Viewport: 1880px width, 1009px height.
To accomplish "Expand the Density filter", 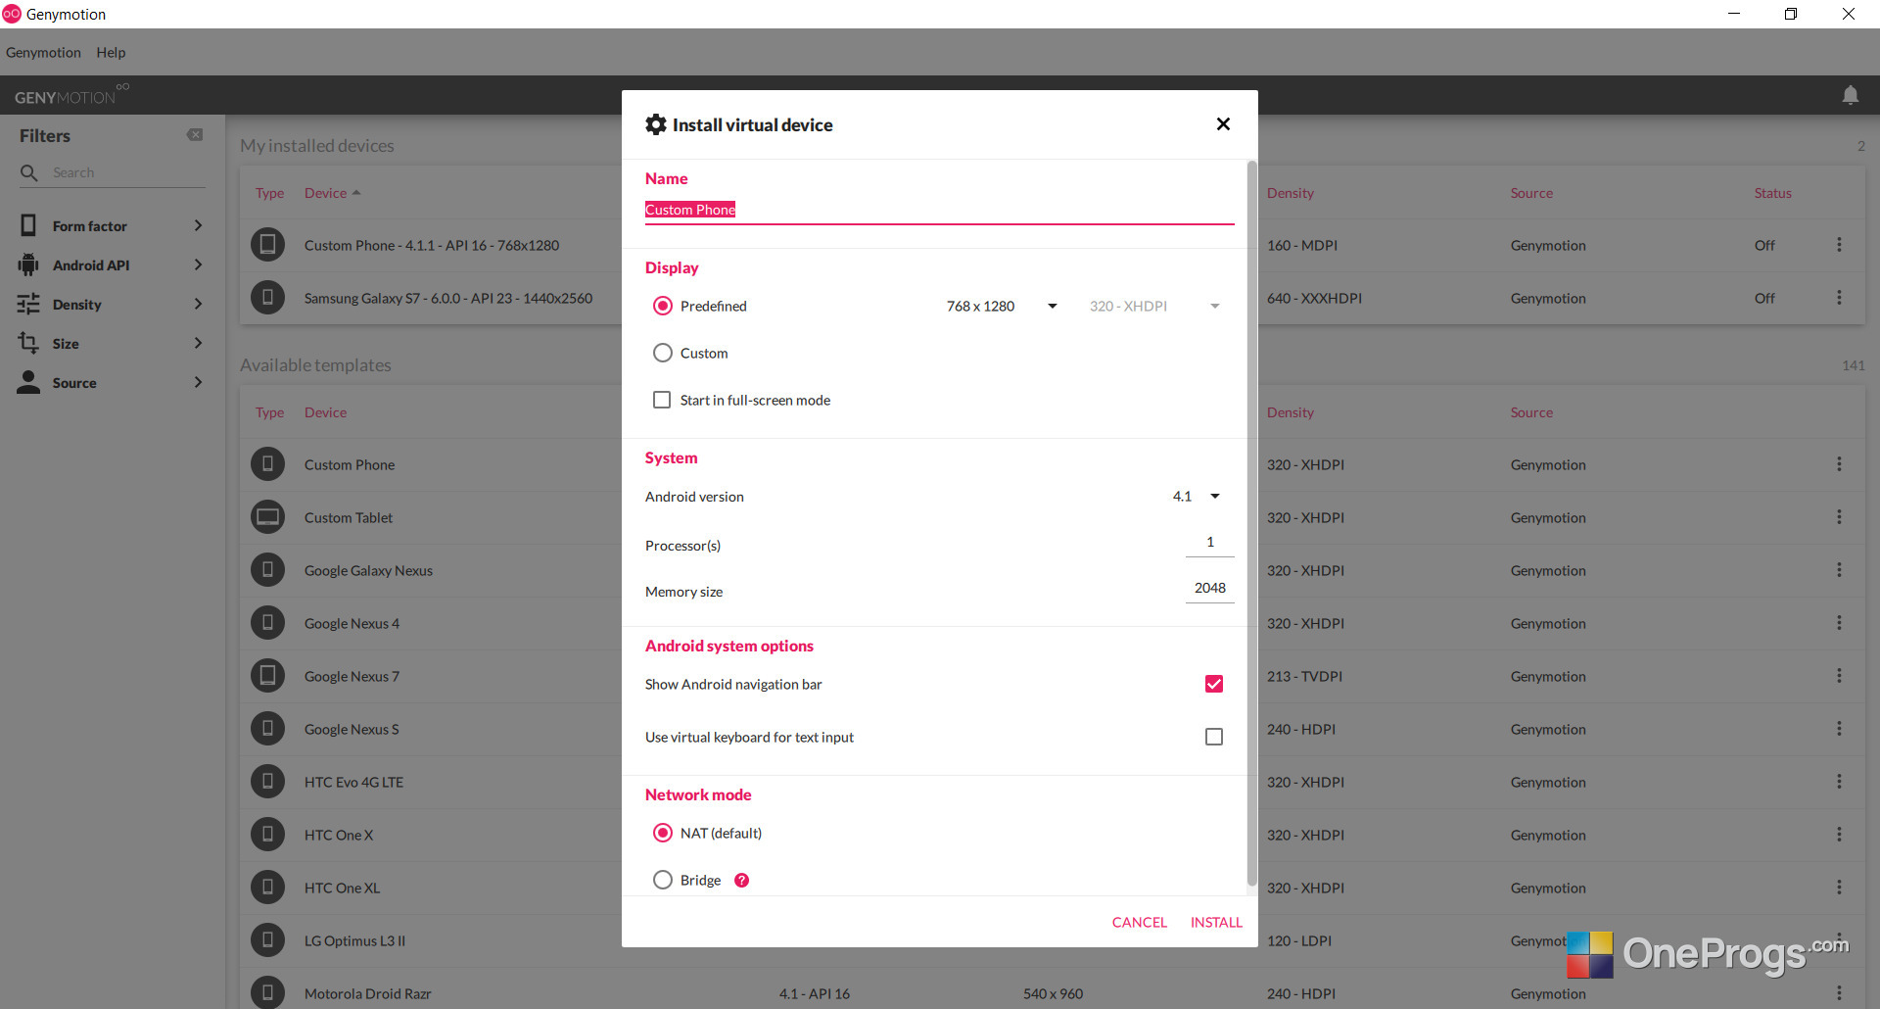I will pos(198,304).
